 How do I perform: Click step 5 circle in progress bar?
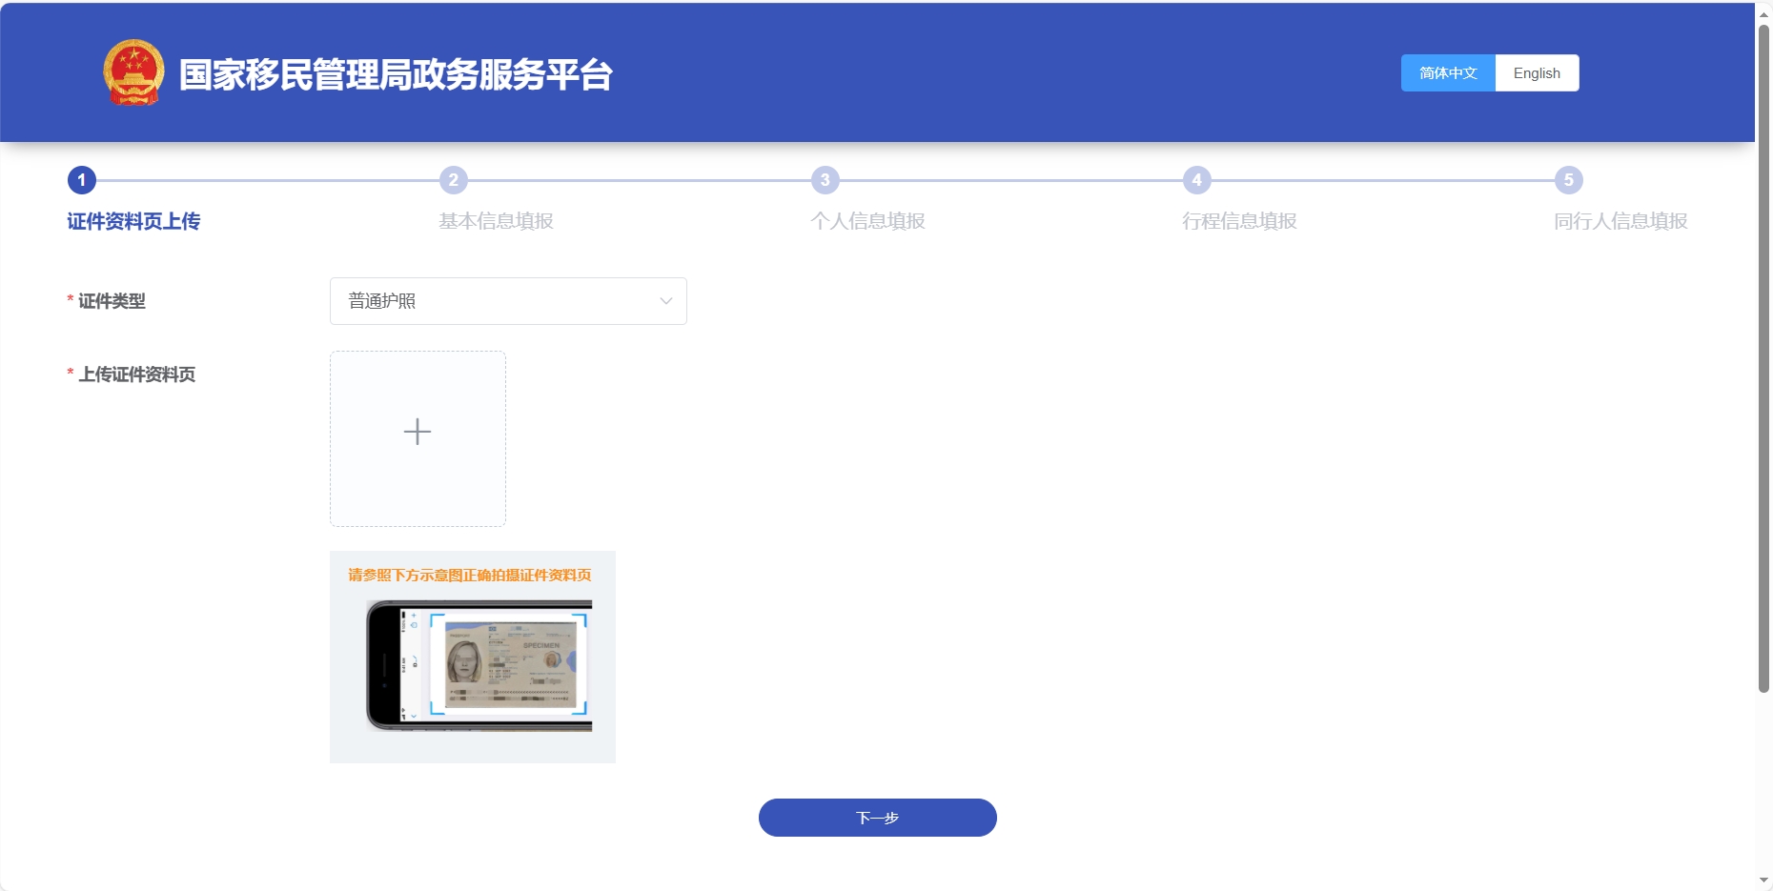tap(1569, 180)
